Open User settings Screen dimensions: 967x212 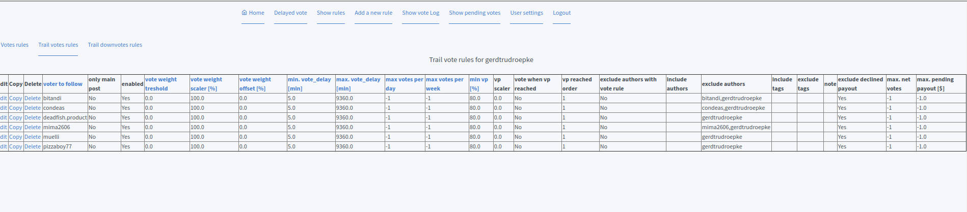[526, 13]
